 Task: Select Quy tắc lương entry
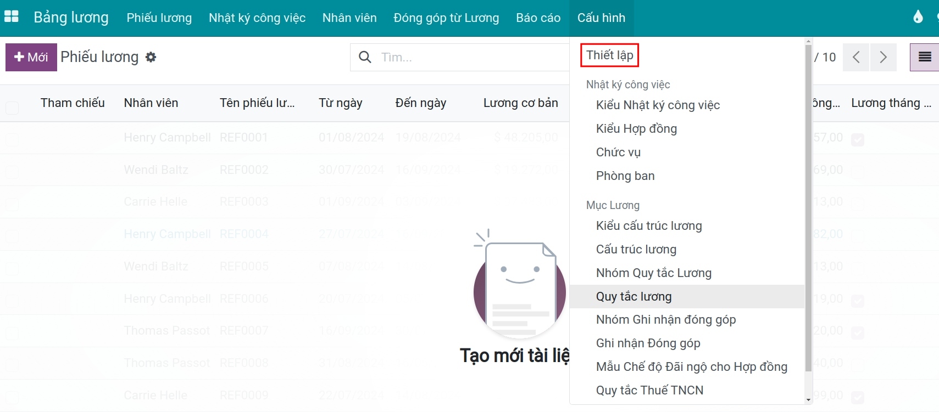point(687,296)
